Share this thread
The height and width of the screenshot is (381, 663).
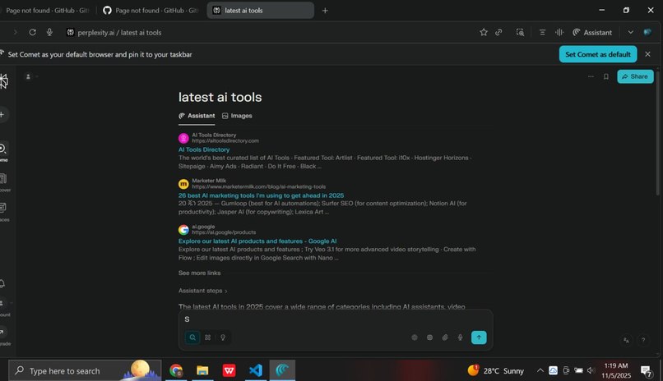pyautogui.click(x=635, y=76)
